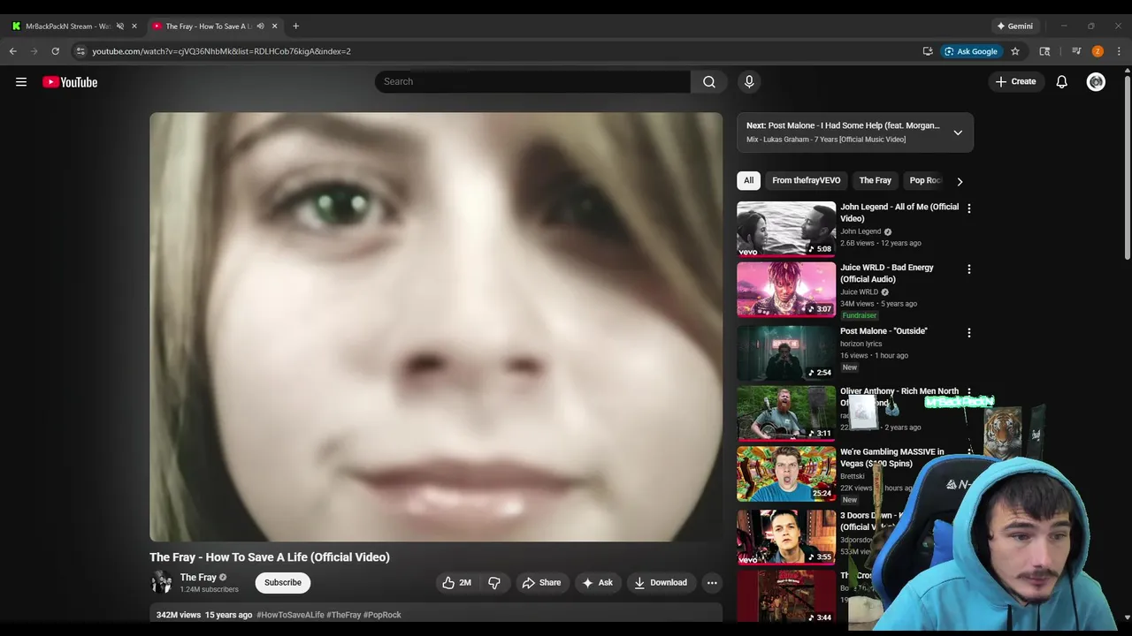Go to YouTube home via logo
The height and width of the screenshot is (636, 1132).
pos(70,82)
